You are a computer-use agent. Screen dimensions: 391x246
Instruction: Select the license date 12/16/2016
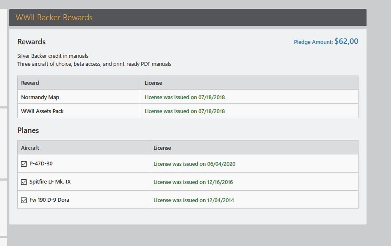(193, 182)
